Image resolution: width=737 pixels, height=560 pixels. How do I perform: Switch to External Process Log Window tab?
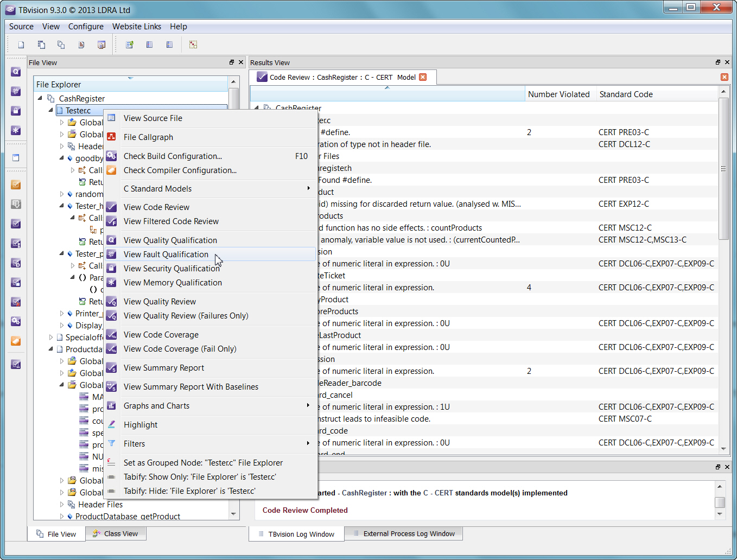click(x=404, y=533)
